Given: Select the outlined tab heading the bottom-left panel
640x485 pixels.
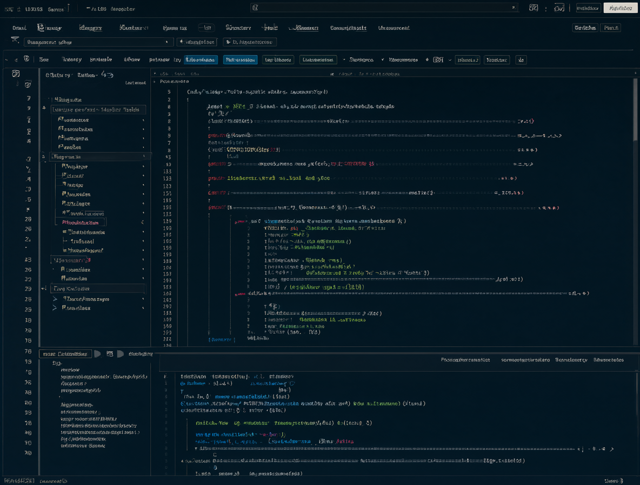Looking at the screenshot, I should click(65, 354).
